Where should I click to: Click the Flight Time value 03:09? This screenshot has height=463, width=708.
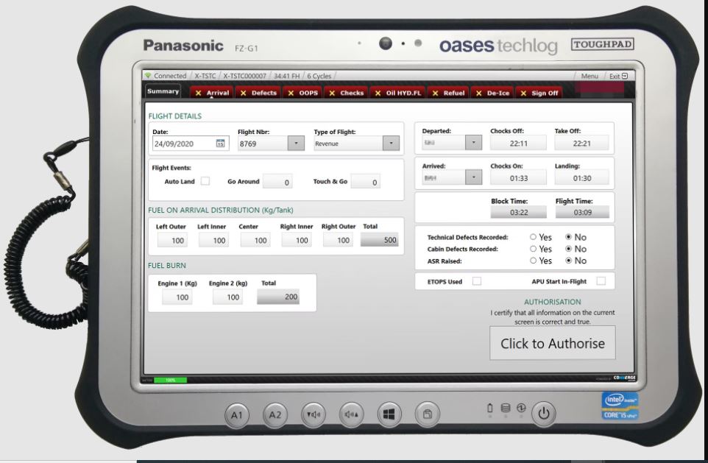[582, 212]
